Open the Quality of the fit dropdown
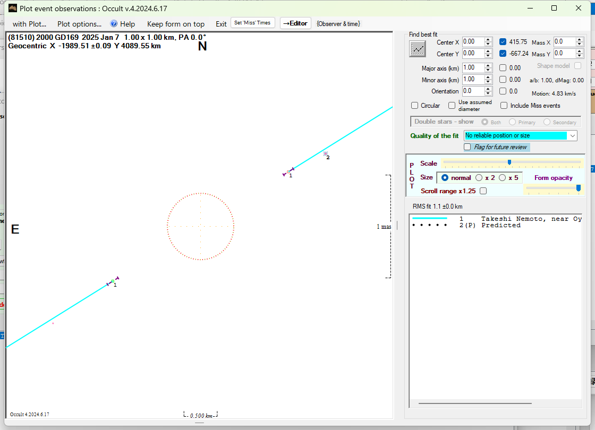 (572, 136)
